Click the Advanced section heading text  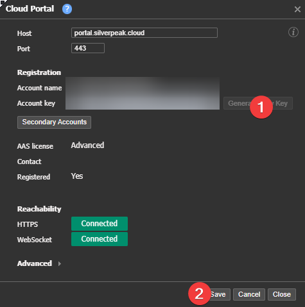pyautogui.click(x=35, y=263)
